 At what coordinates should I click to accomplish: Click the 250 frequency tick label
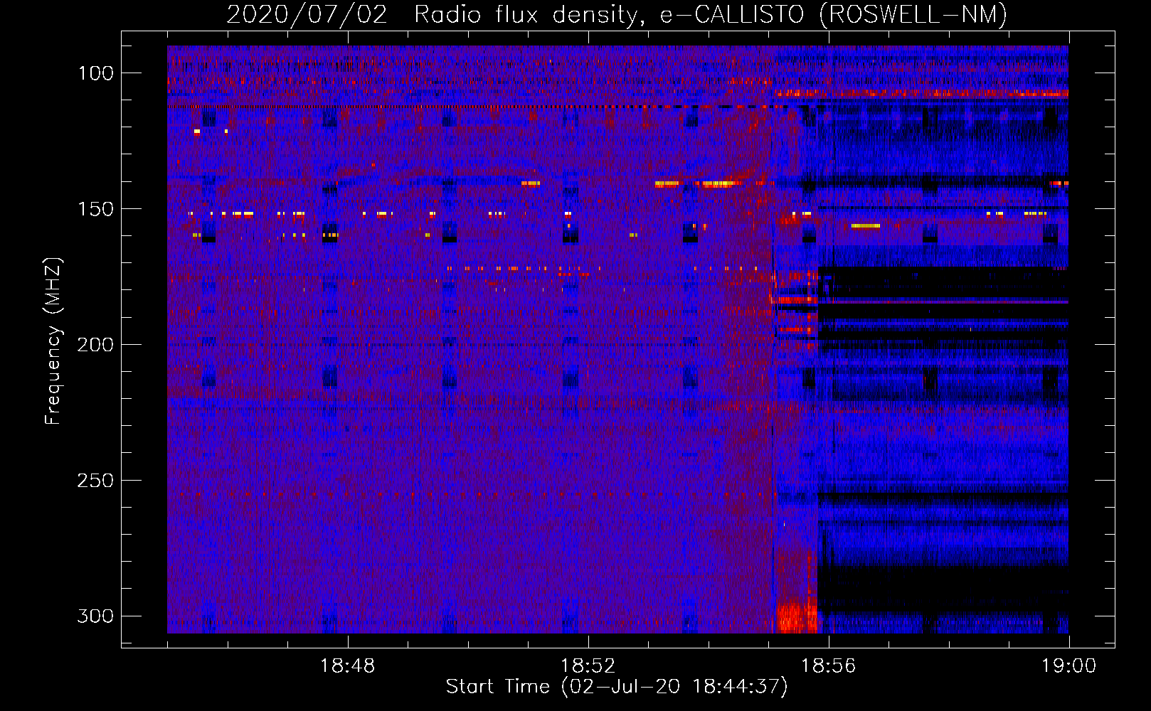[96, 481]
